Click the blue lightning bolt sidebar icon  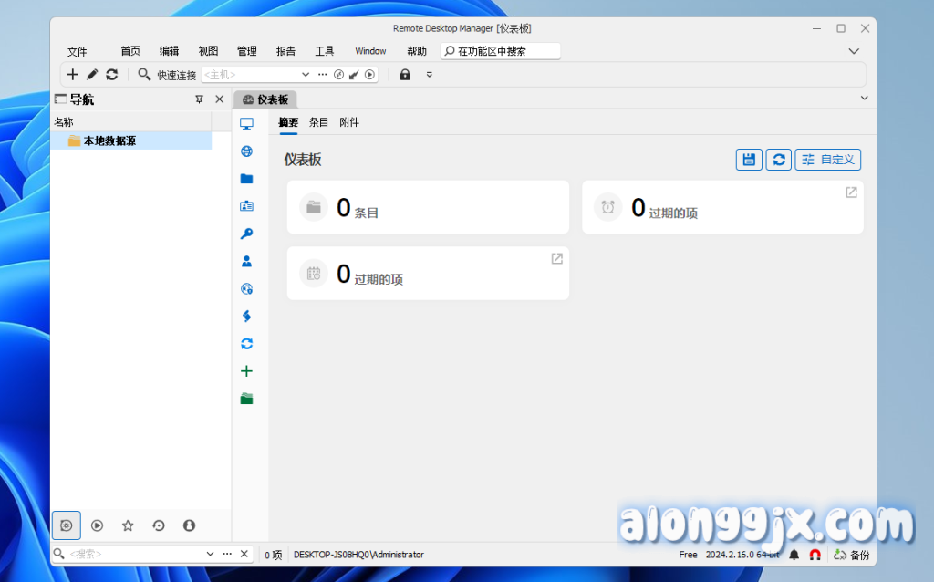(246, 317)
